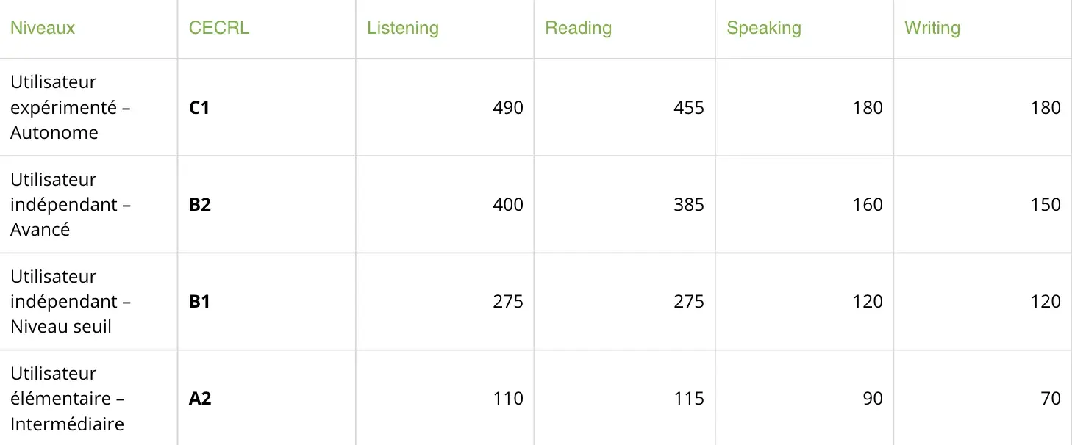This screenshot has height=445, width=1072.
Task: Select the B2 Writing score 150
Action: coord(1046,204)
